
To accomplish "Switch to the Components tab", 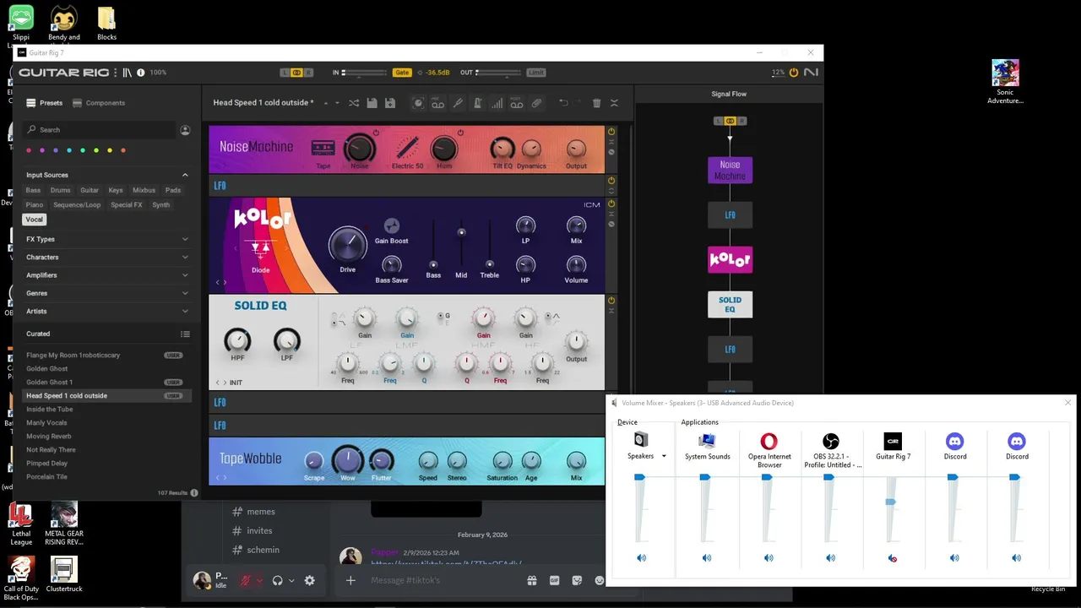I will (99, 103).
